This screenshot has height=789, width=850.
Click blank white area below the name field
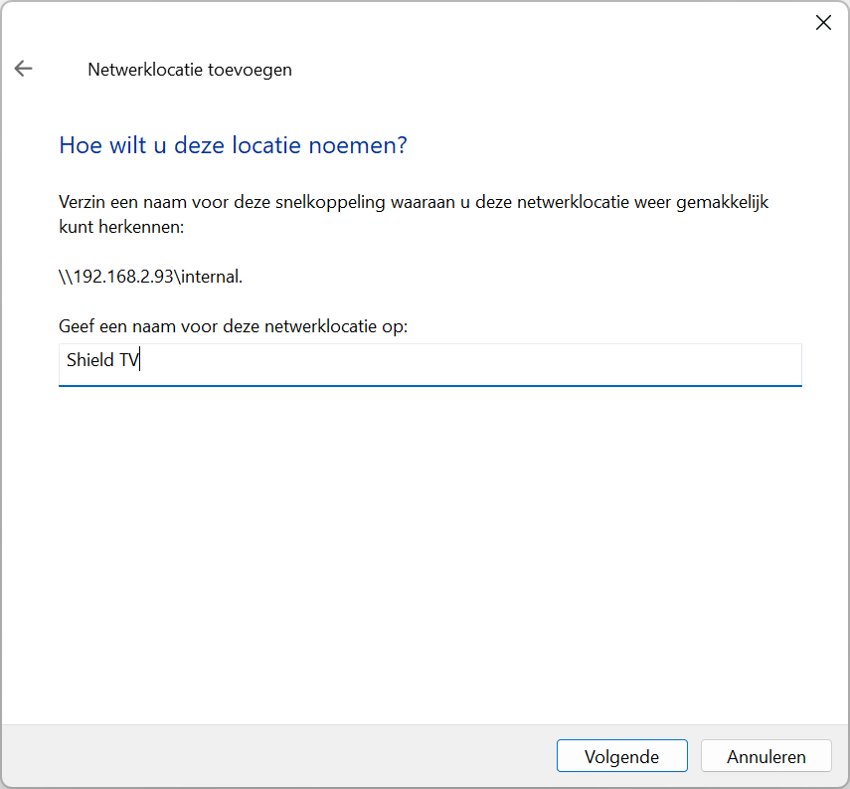pos(427,547)
